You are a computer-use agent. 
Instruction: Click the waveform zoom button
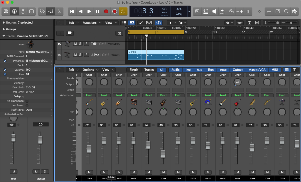[x=240, y=23]
